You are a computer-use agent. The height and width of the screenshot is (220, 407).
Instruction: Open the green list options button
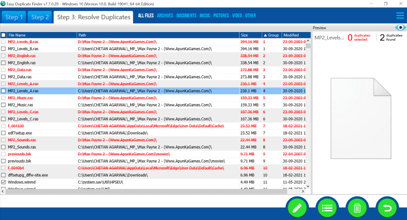327,208
